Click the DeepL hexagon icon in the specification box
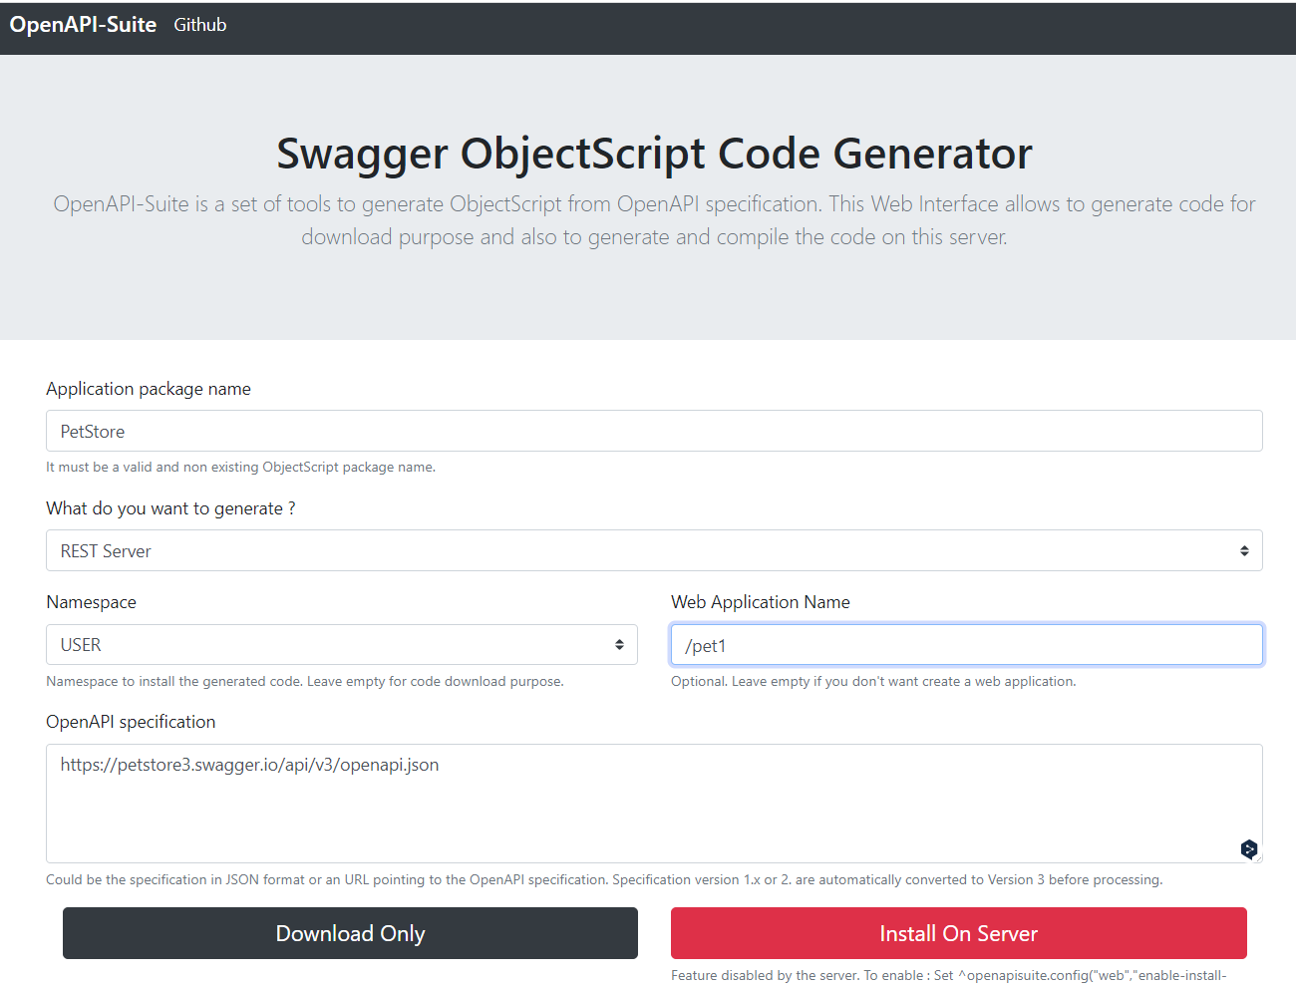Image resolution: width=1296 pixels, height=988 pixels. pyautogui.click(x=1248, y=848)
